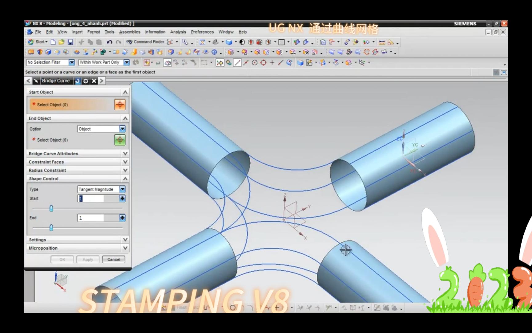Reset the Bridge Curve dialog
This screenshot has width=532, height=333.
78,81
